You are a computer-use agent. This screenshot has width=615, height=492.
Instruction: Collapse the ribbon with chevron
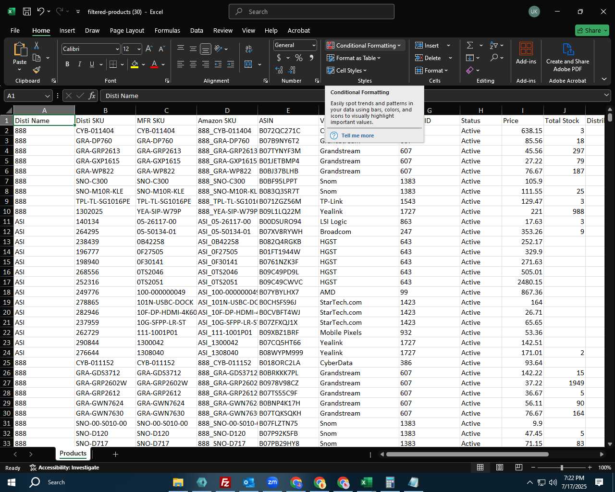tap(604, 79)
